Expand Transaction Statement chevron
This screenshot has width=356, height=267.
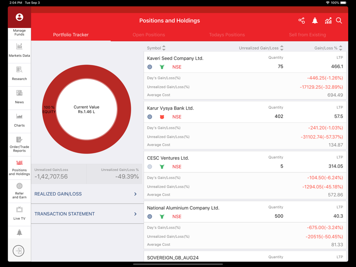point(135,214)
